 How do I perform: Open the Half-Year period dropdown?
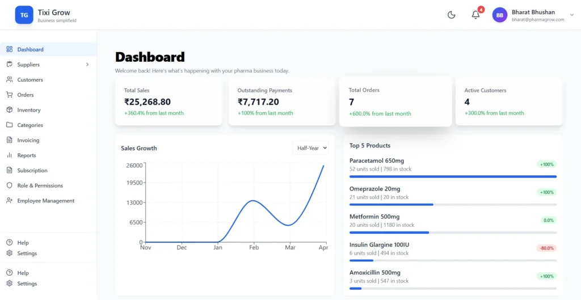(x=310, y=148)
